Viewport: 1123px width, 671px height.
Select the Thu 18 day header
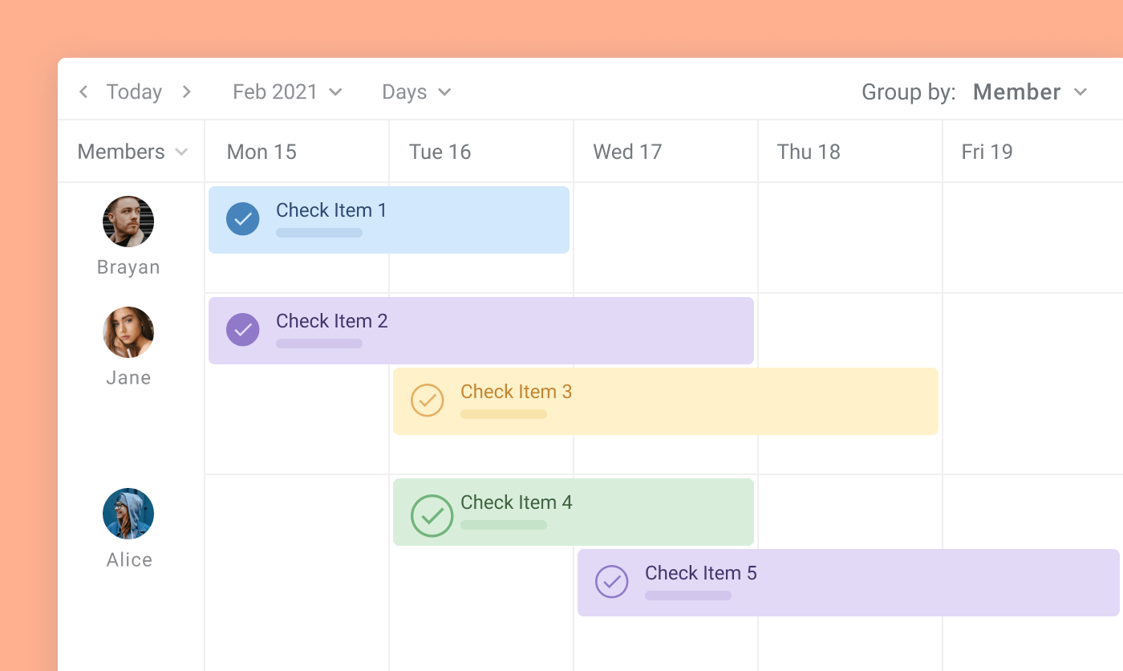[809, 152]
